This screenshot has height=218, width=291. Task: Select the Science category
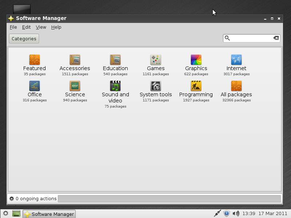pyautogui.click(x=75, y=90)
